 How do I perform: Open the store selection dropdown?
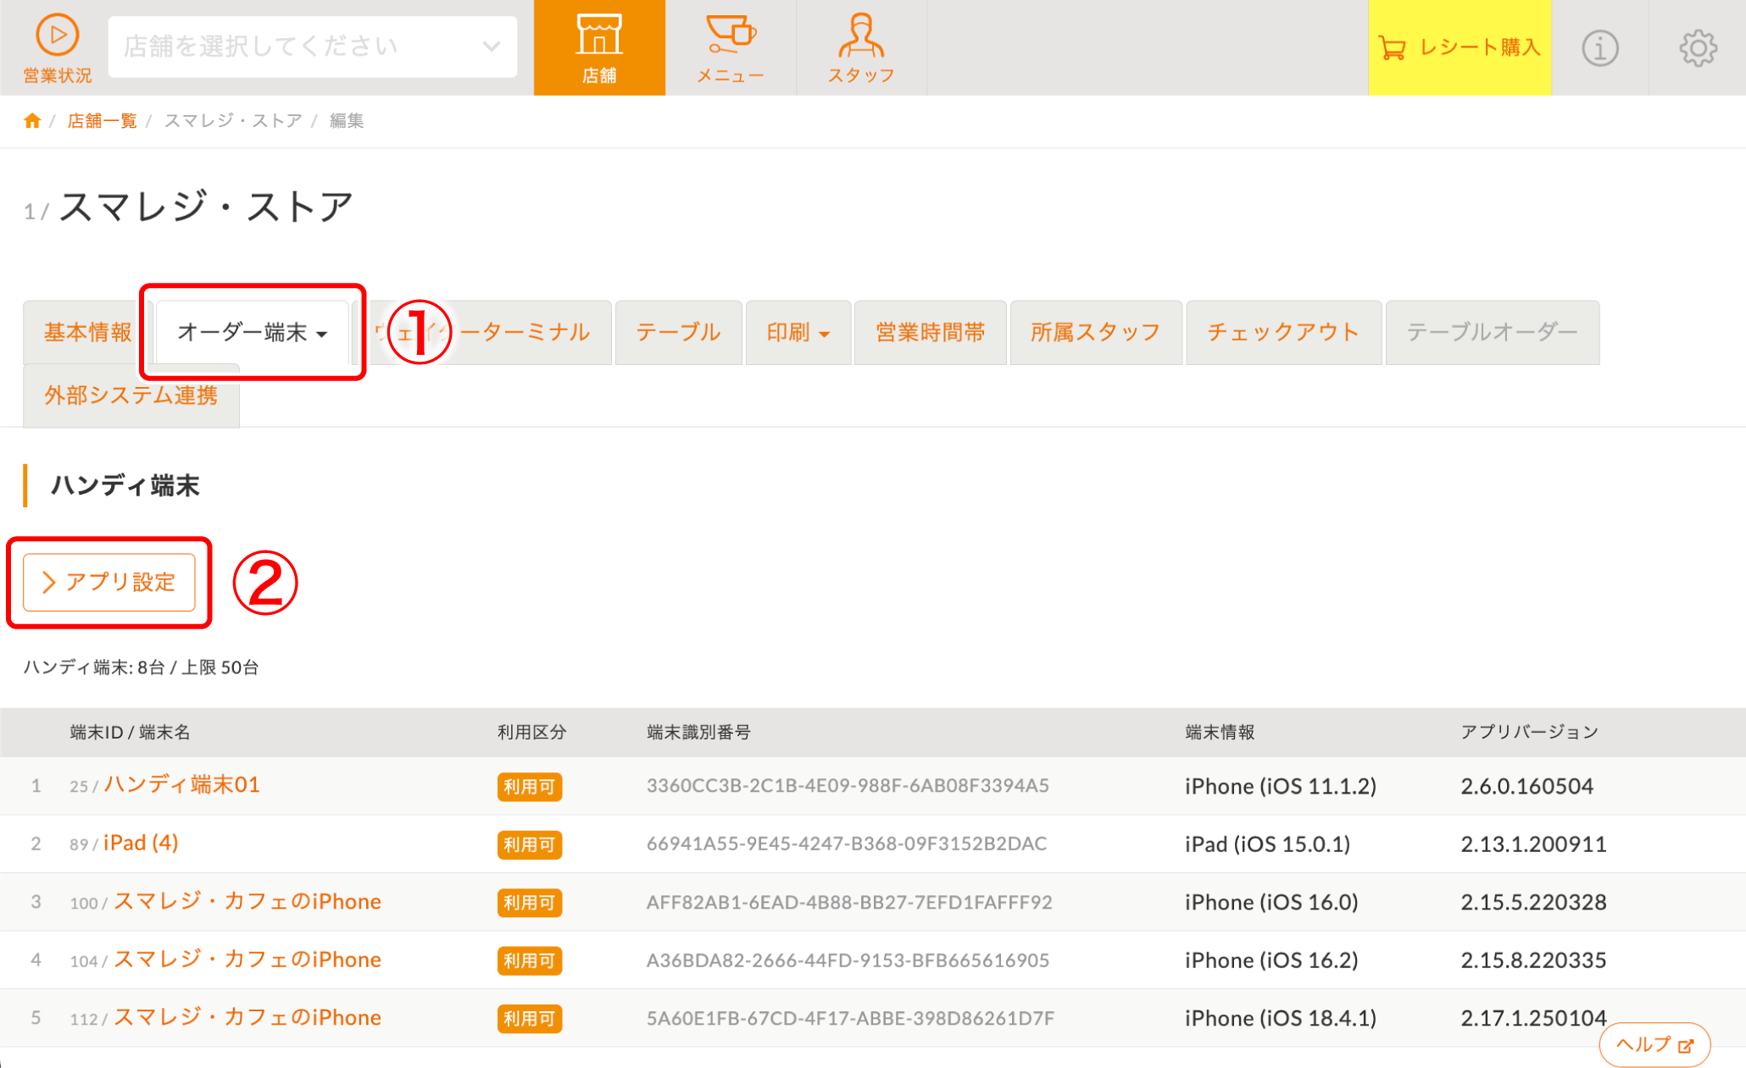tap(313, 47)
